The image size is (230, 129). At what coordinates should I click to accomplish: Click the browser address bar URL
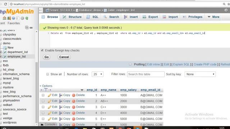point(49,4)
